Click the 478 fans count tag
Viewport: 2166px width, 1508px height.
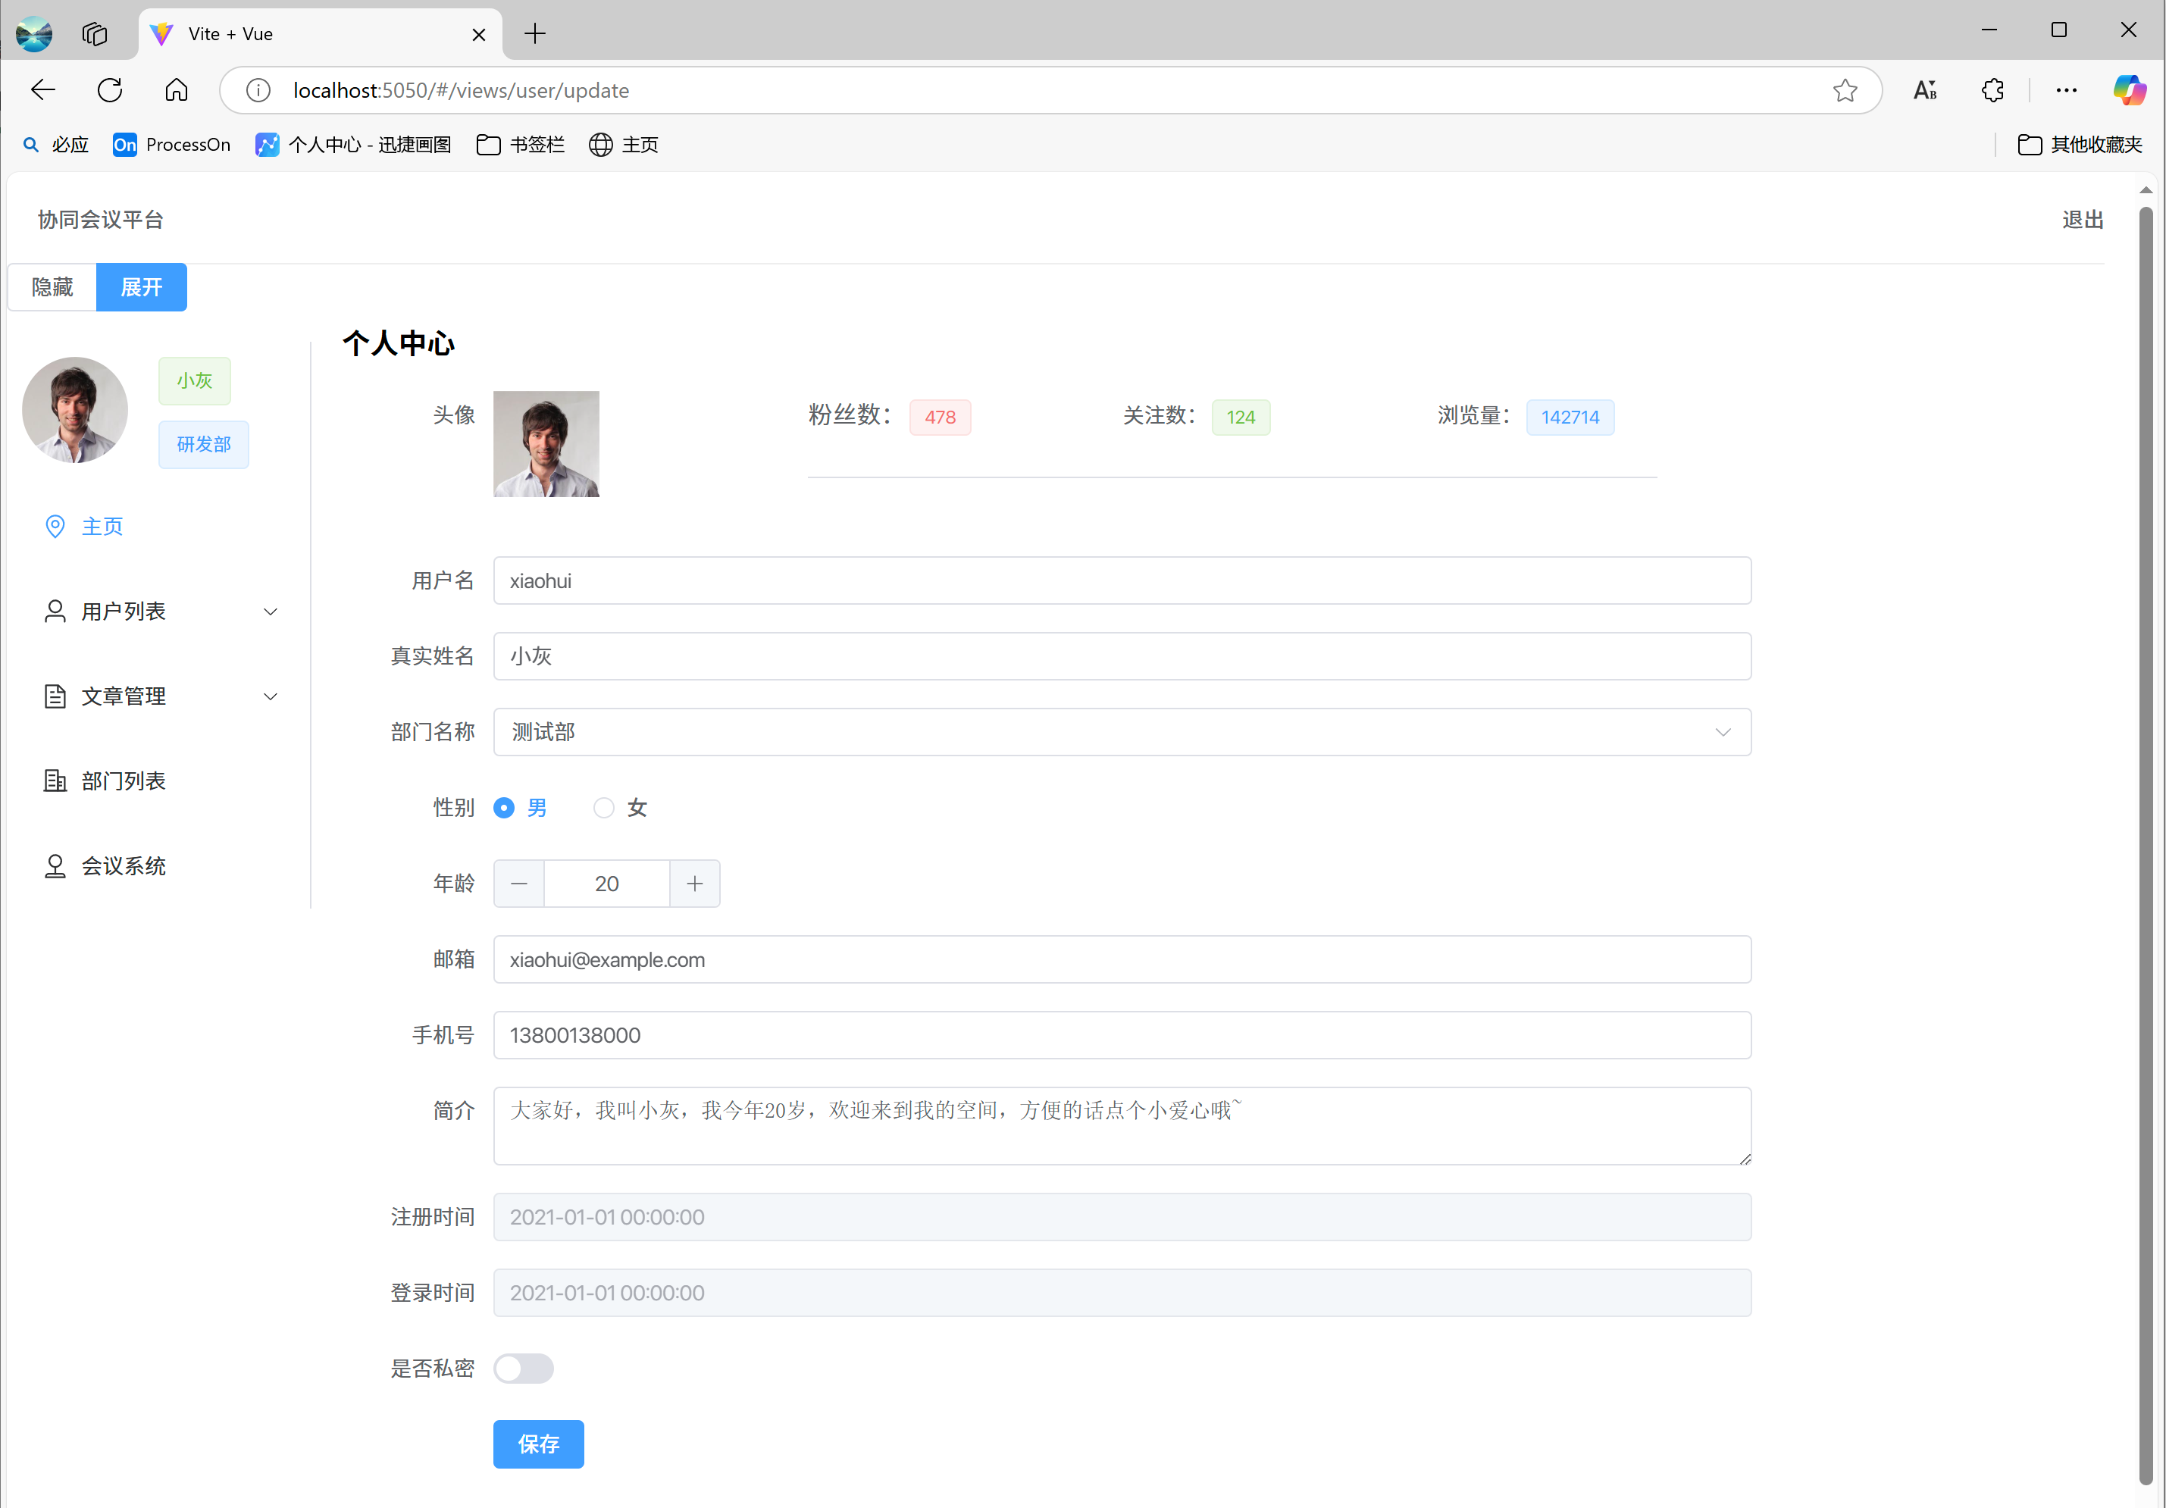pyautogui.click(x=940, y=417)
